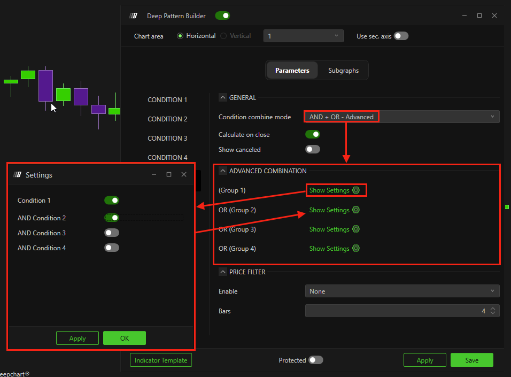Viewport: 511px width, 377px height.
Task: Click the gear icon for OR (Group 4)
Action: pyautogui.click(x=357, y=249)
